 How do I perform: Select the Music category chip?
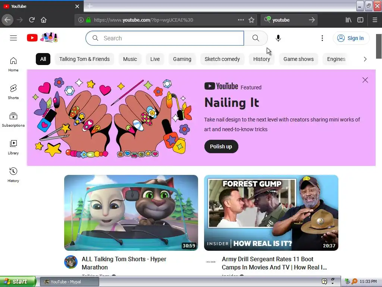[x=130, y=59]
